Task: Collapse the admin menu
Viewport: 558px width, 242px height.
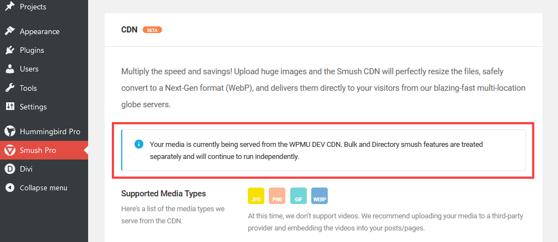Action: pyautogui.click(x=44, y=188)
